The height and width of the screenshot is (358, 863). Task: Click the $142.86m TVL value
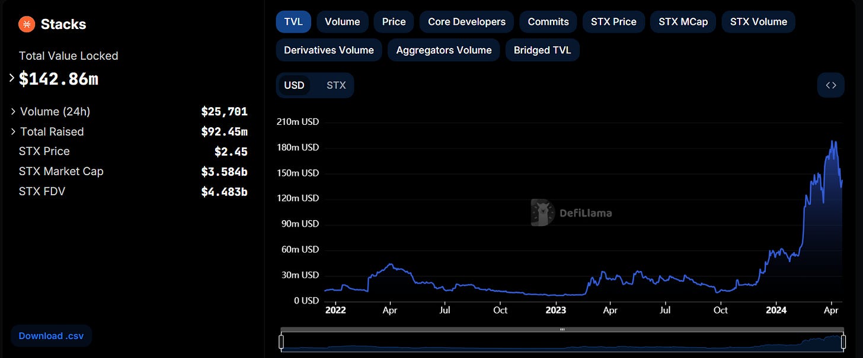59,79
